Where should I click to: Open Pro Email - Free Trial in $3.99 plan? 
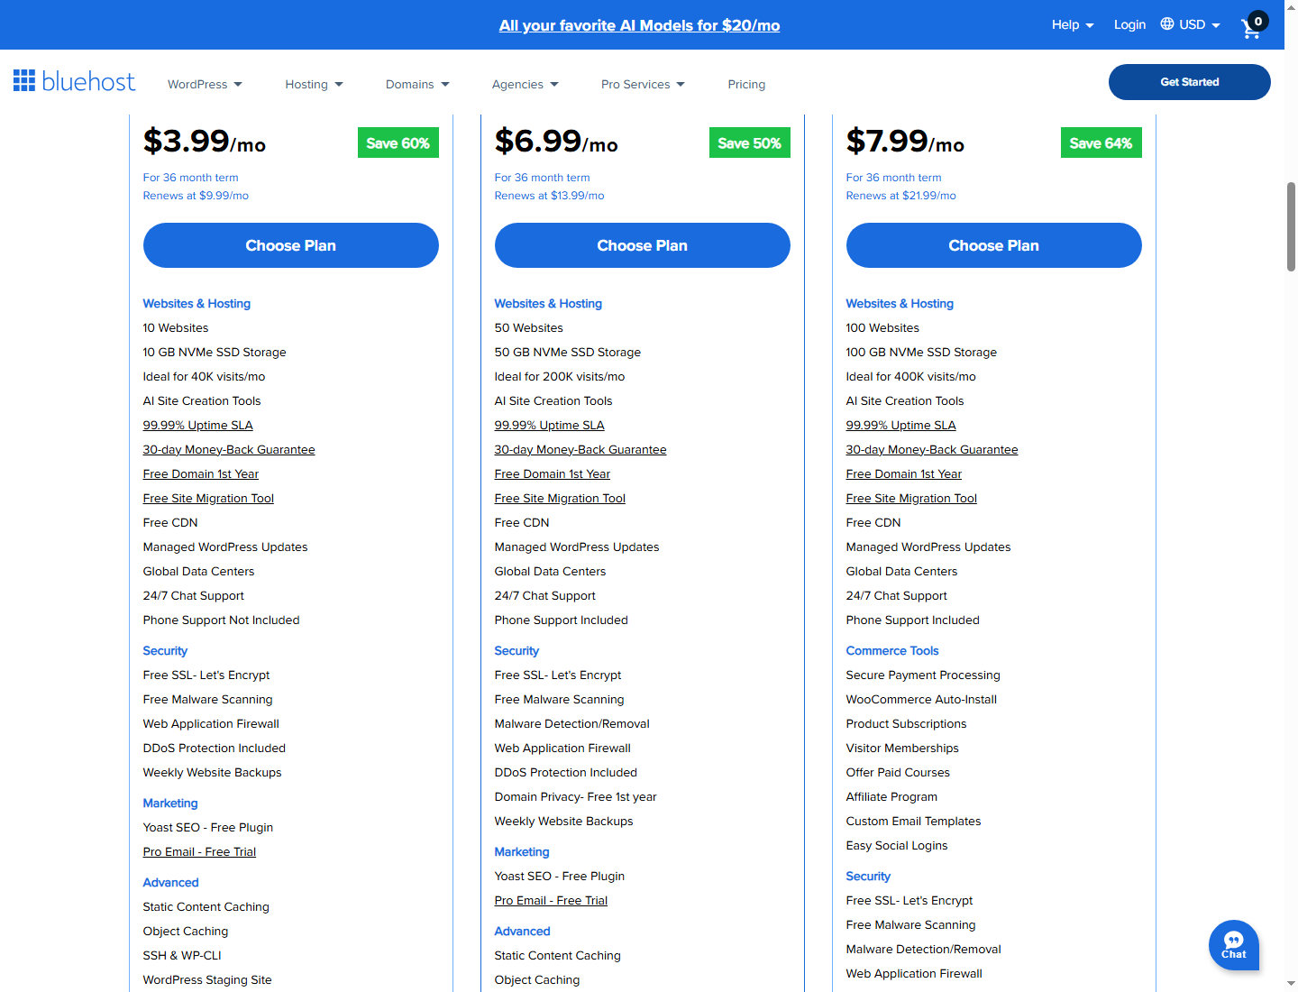[199, 851]
